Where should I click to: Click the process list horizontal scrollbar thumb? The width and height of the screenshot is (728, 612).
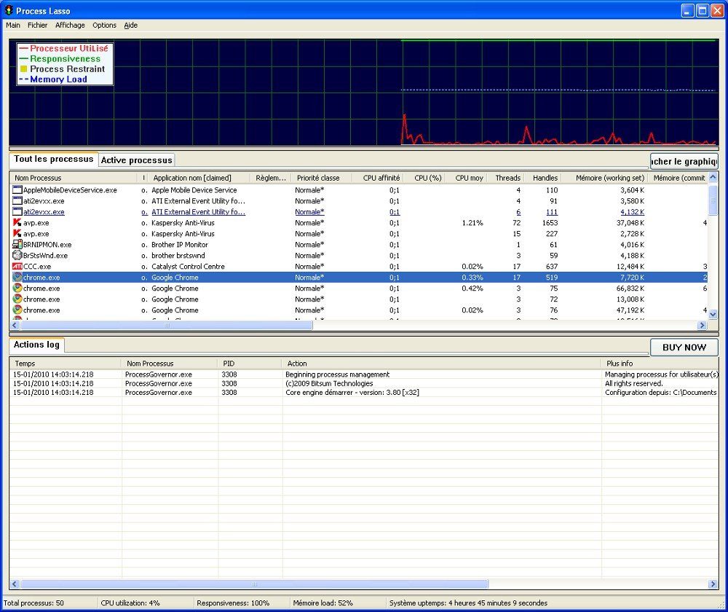[166, 325]
